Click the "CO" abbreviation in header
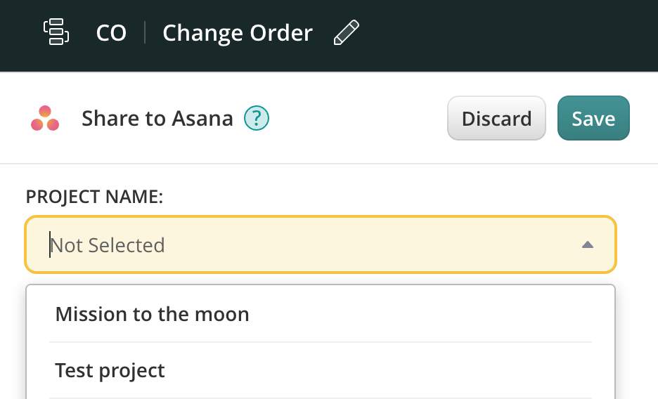This screenshot has height=399, width=658. pos(111,33)
